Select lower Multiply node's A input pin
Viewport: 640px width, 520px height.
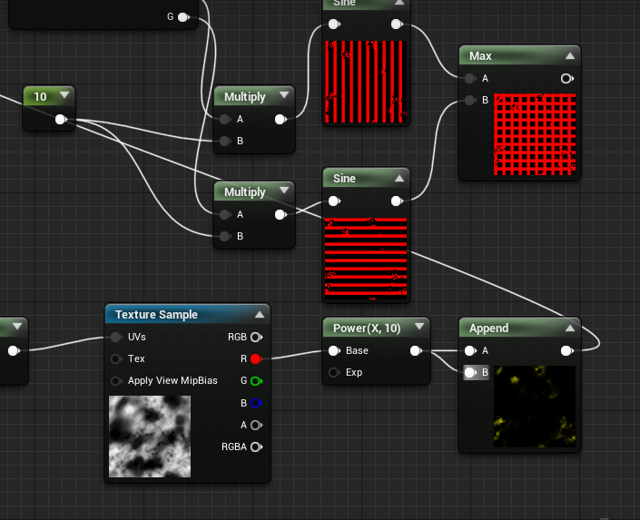coord(225,215)
